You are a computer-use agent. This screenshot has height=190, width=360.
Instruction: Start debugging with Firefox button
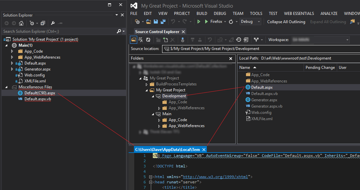pyautogui.click(x=213, y=22)
